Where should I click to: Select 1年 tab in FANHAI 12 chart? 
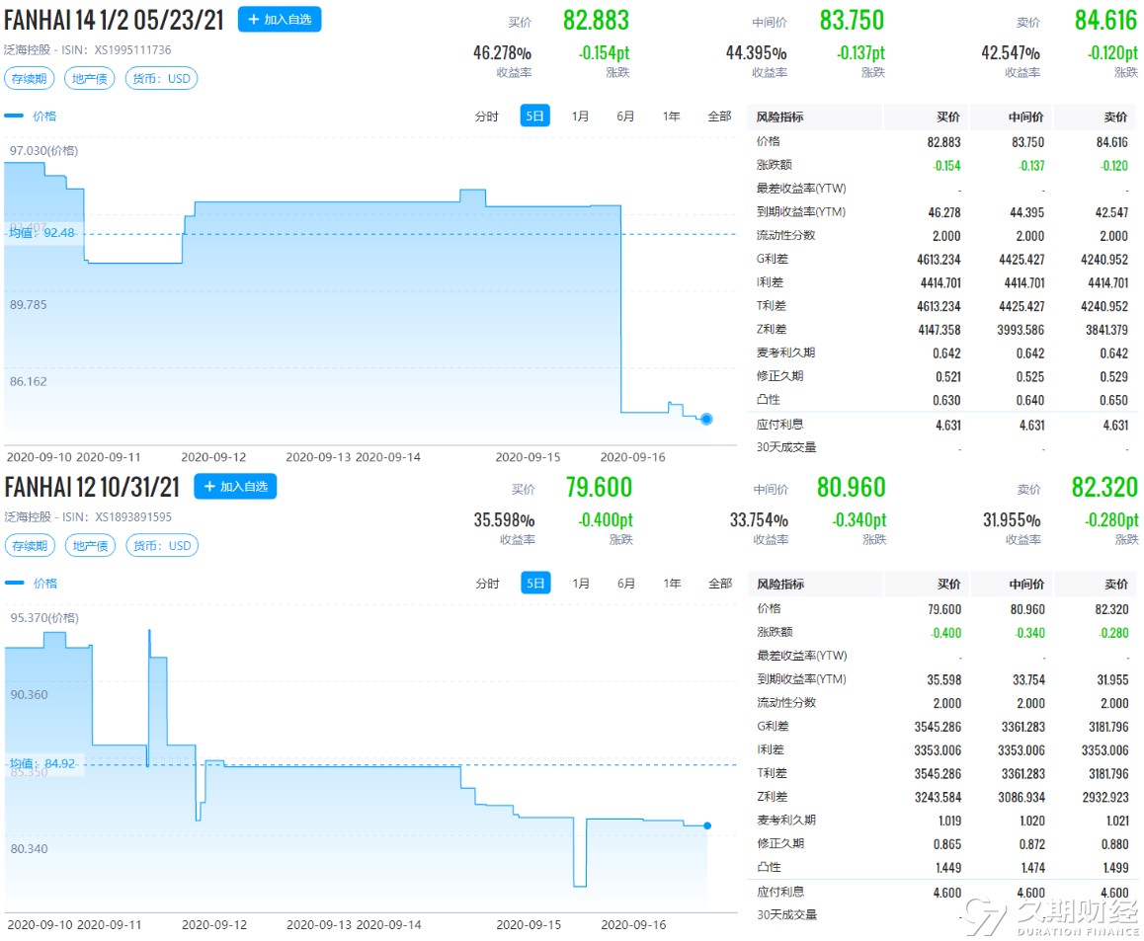672,584
